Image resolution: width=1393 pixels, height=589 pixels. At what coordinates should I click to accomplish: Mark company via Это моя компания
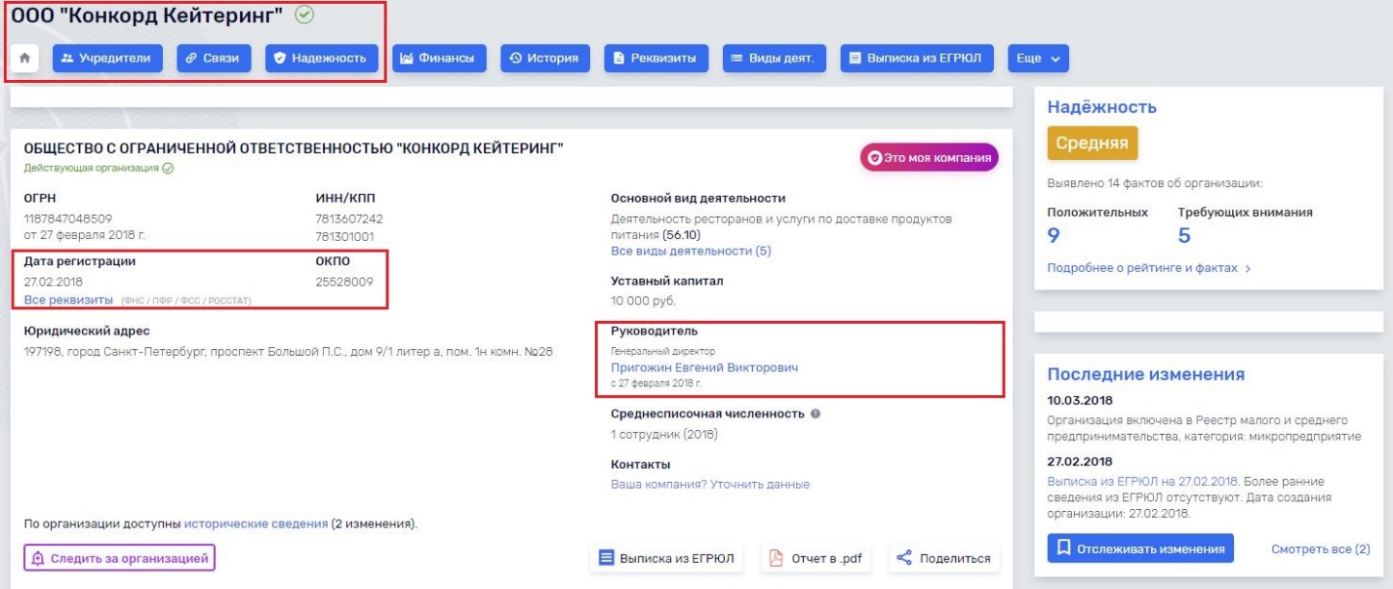pos(929,157)
